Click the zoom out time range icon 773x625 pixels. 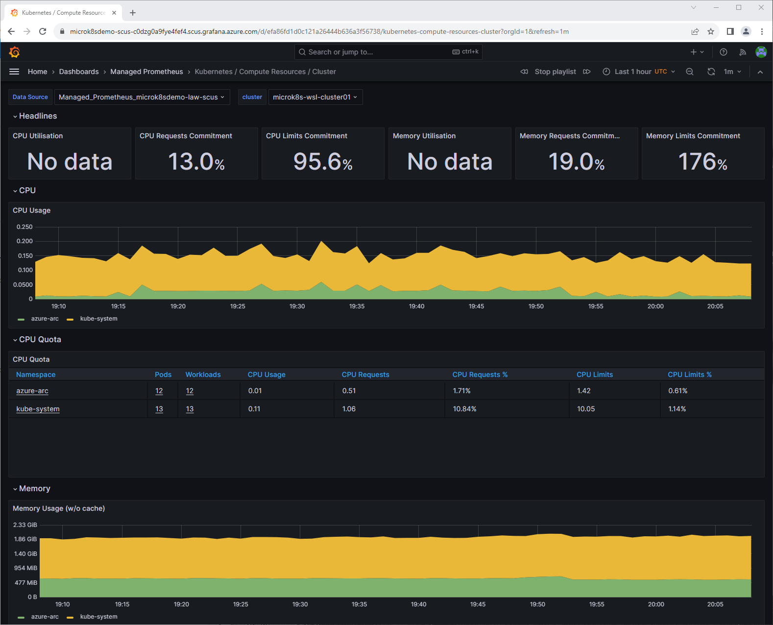tap(690, 72)
